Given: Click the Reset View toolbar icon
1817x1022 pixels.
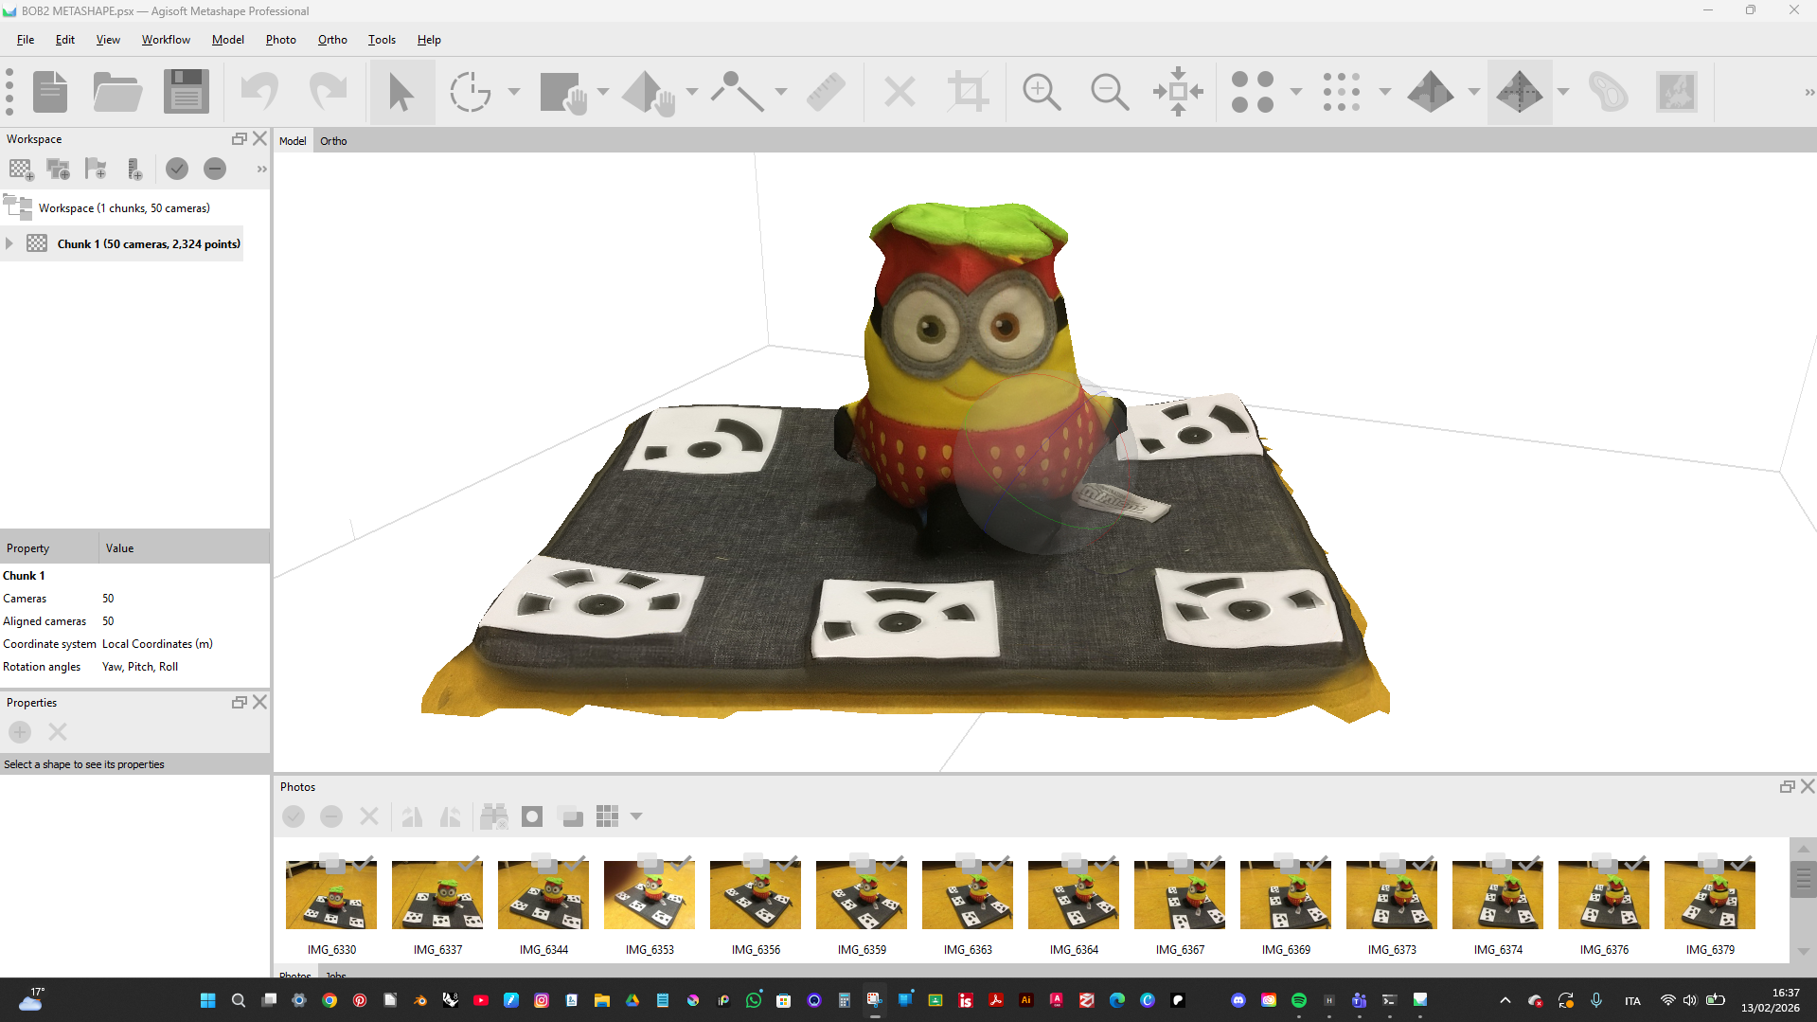Looking at the screenshot, I should [x=1177, y=91].
